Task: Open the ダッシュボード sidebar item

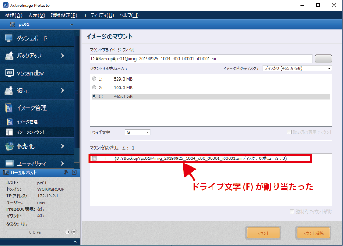Action: coord(32,38)
